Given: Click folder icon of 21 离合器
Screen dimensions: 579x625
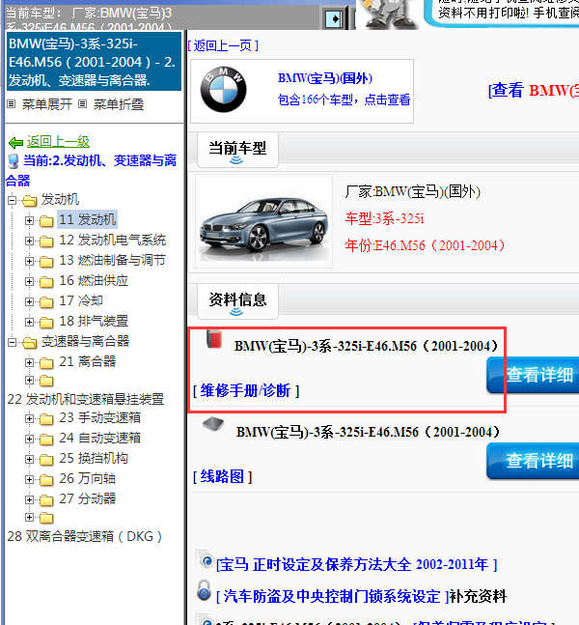Looking at the screenshot, I should point(46,362).
